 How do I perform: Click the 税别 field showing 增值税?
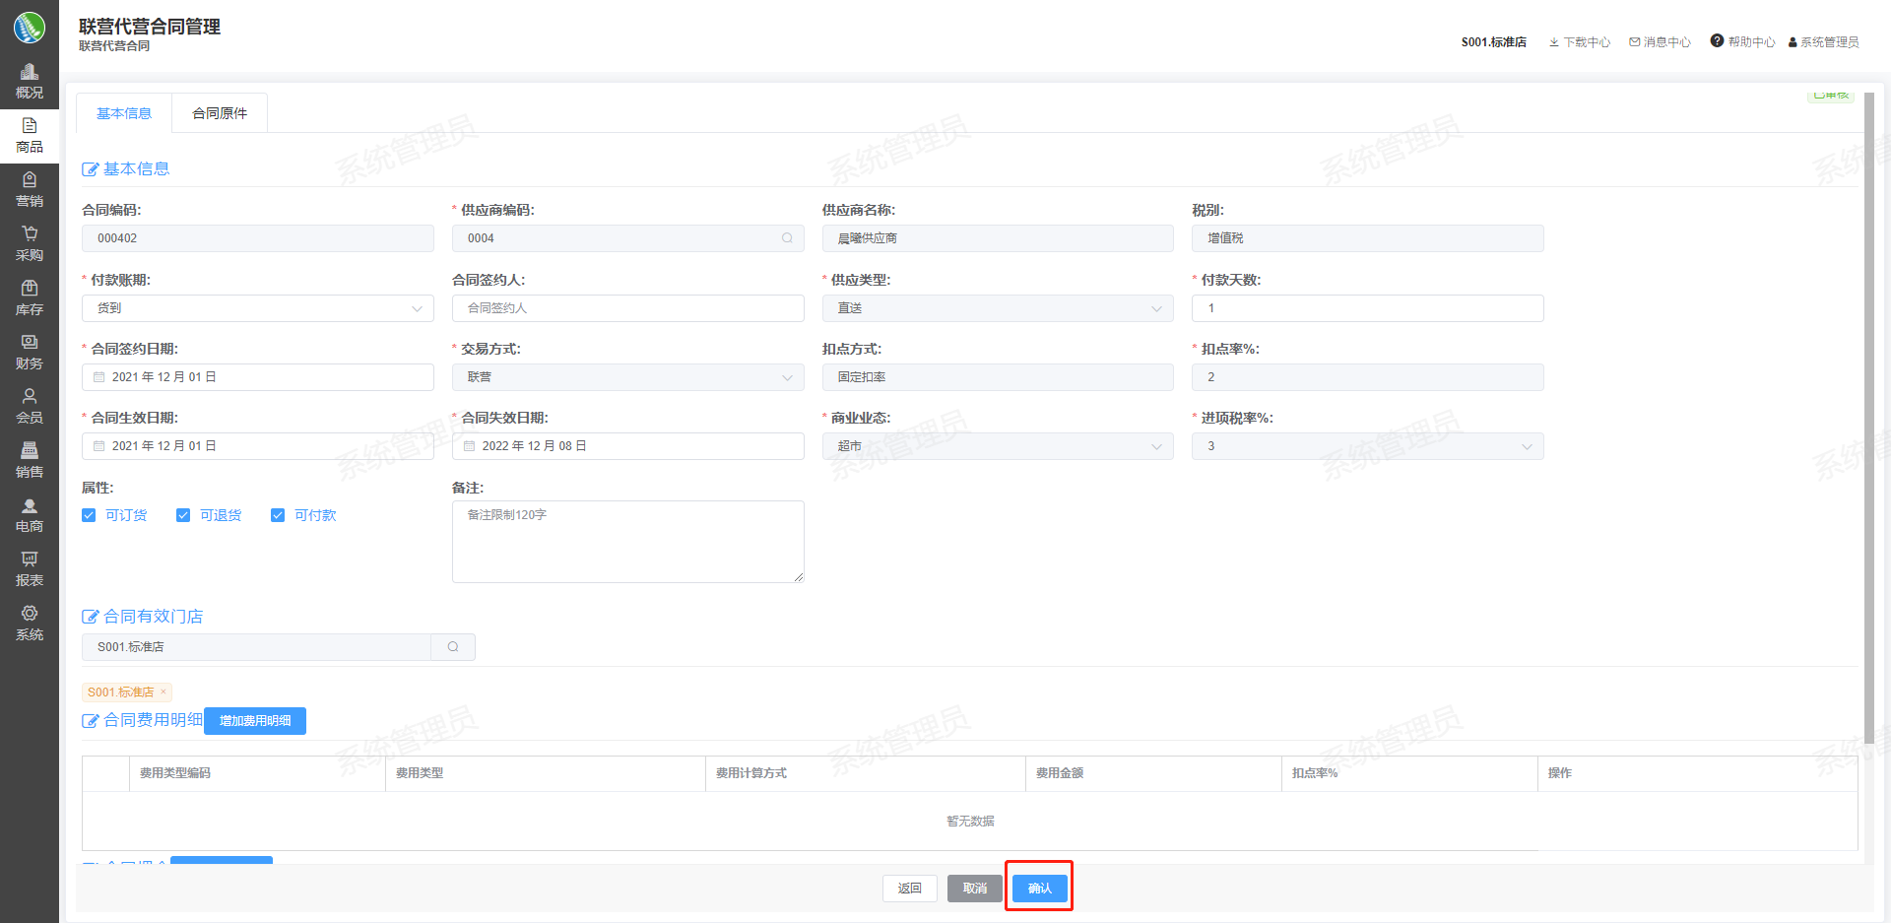click(x=1368, y=238)
